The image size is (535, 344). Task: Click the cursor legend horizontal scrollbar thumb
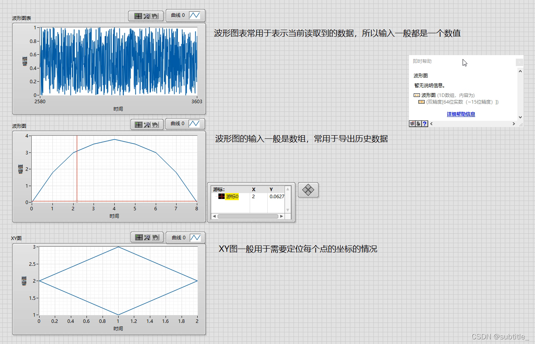click(x=248, y=216)
